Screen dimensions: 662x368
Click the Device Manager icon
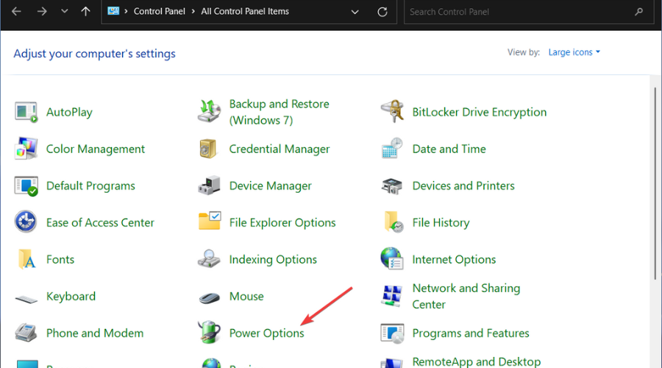pyautogui.click(x=209, y=185)
